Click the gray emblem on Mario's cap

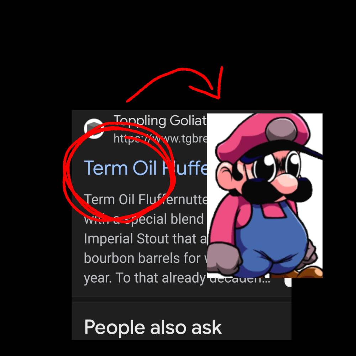click(x=281, y=130)
